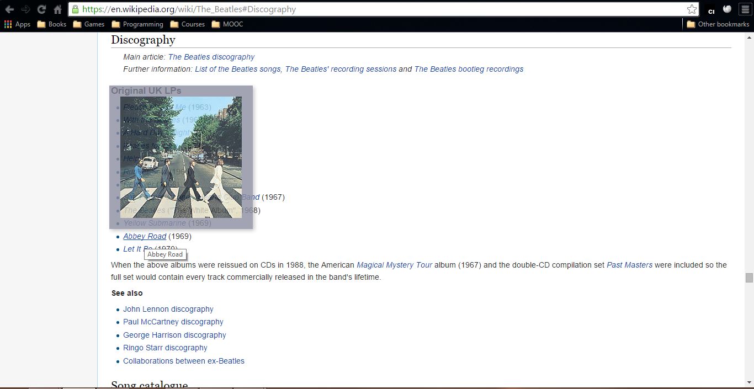The image size is (754, 389).
Task: Click the Abbey Road album cover preview
Action: point(181,157)
